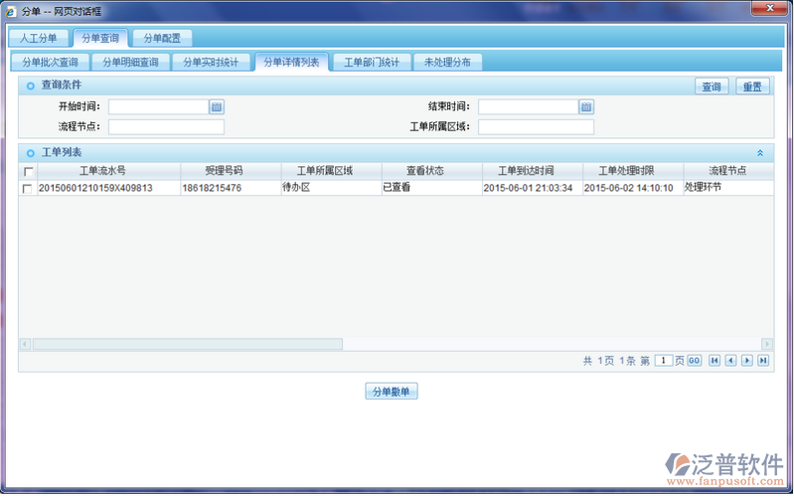Image resolution: width=794 pixels, height=497 pixels.
Task: Click the horizontal scrollbar thumb under the table
Action: tap(187, 344)
